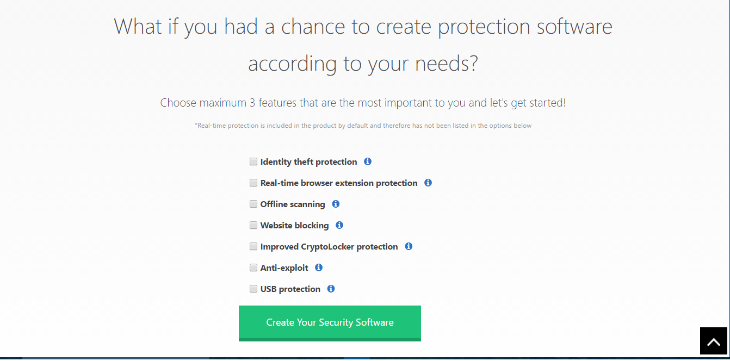The width and height of the screenshot is (730, 361).
Task: Select the Website blocking checkbox
Action: 253,225
